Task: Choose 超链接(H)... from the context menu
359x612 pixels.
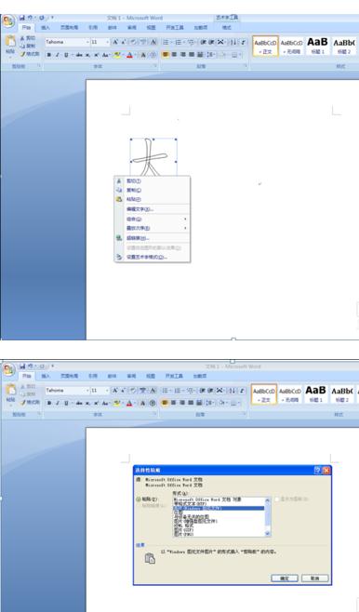Action: click(153, 238)
